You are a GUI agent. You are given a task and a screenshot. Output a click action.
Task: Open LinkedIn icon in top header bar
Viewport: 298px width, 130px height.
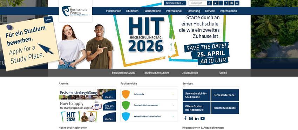tap(237, 3)
